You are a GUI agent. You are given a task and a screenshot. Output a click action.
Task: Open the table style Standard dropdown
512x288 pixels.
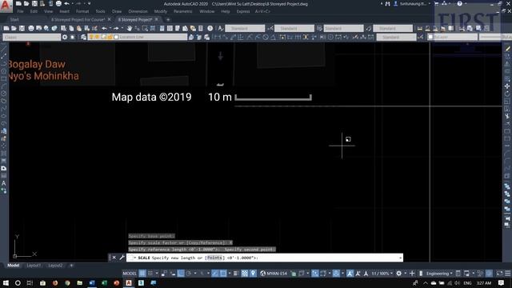343,29
